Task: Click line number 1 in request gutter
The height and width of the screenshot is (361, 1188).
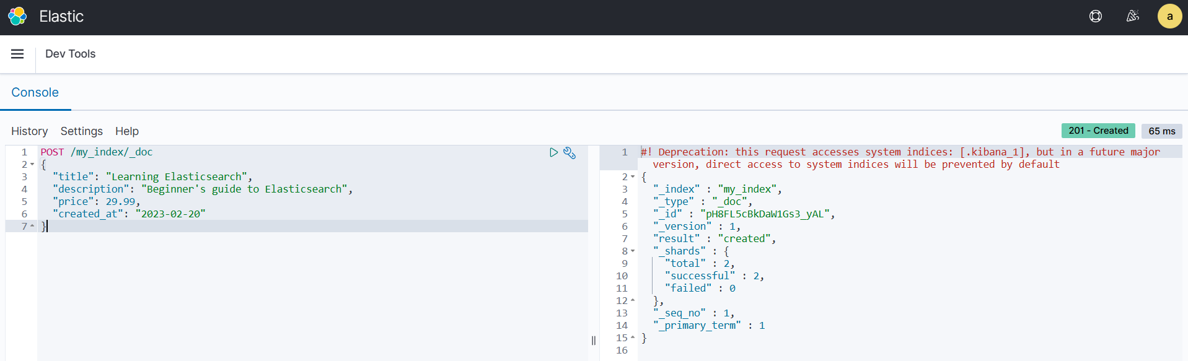Action: (x=25, y=152)
